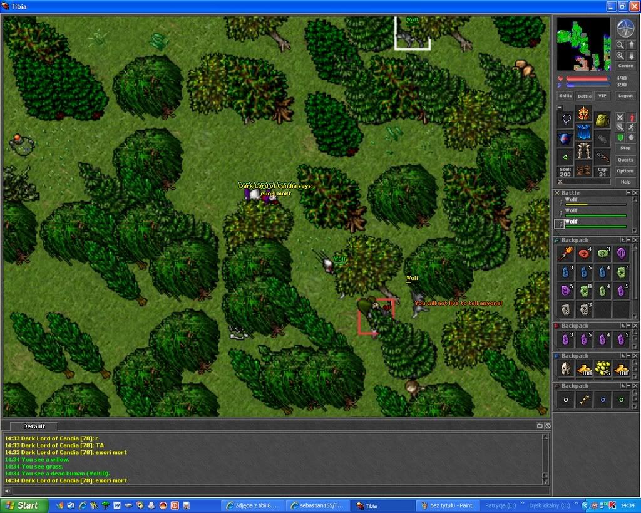Select the ammunition slot with arrow

602,157
